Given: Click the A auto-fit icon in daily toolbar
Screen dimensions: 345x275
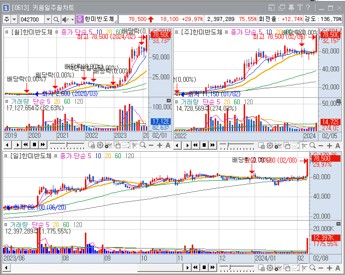Looking at the screenshot, I should [x=338, y=268].
